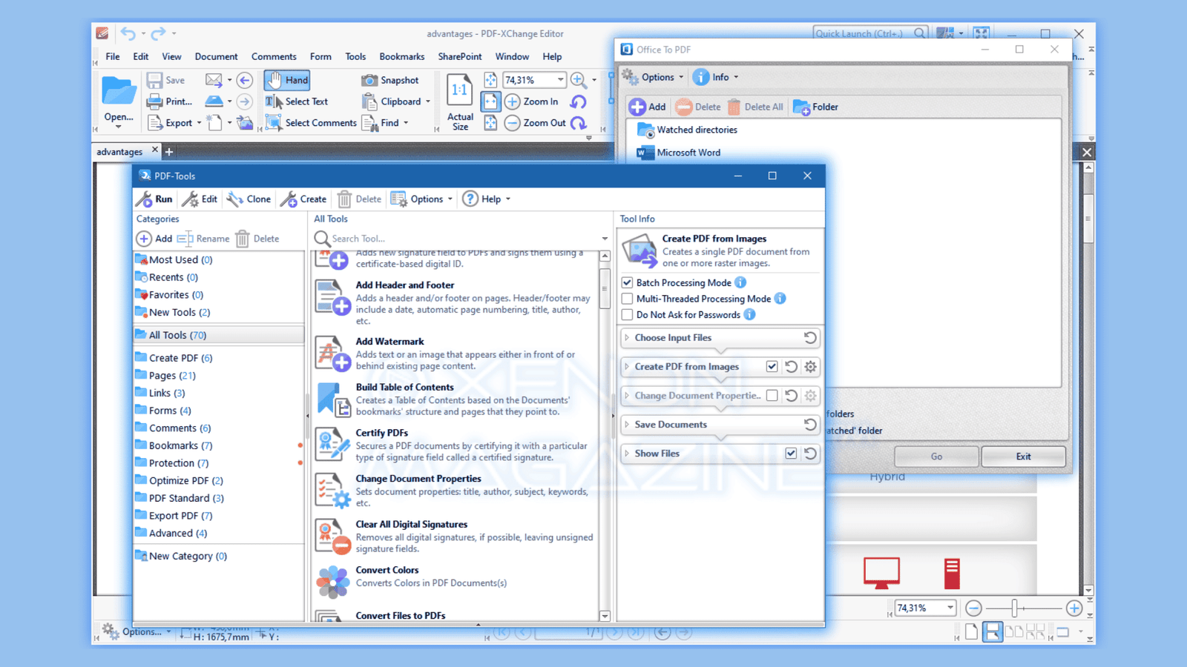This screenshot has height=667, width=1187.
Task: Enable Multi-Threaded Processing Mode
Action: [x=628, y=299]
